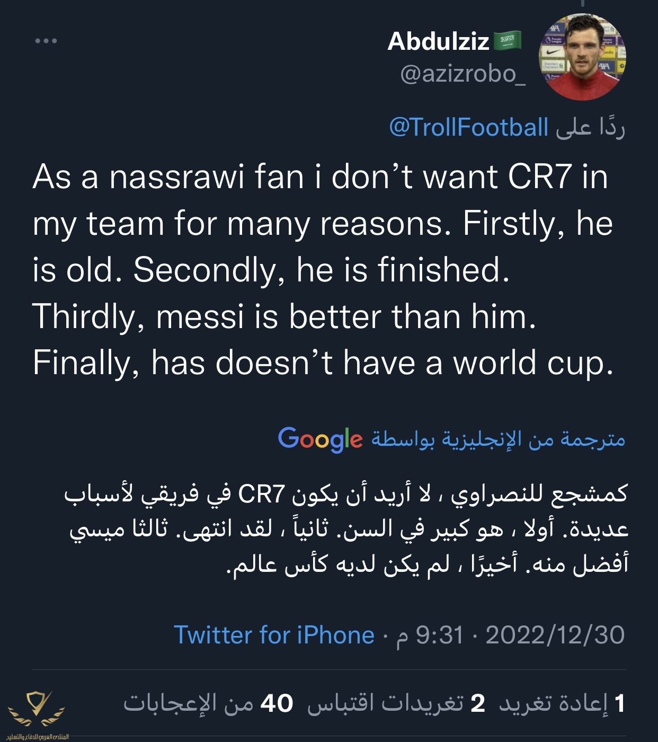Open the @TrollFootball mention link

click(x=468, y=128)
